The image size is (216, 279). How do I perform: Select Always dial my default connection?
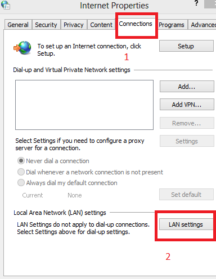pyautogui.click(x=21, y=183)
